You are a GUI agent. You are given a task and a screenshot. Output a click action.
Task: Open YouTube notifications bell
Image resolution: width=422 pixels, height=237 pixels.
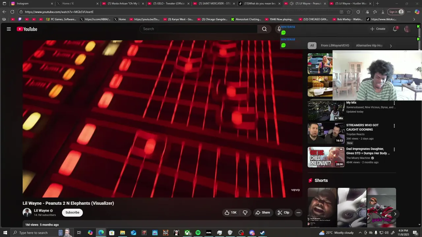pyautogui.click(x=395, y=29)
